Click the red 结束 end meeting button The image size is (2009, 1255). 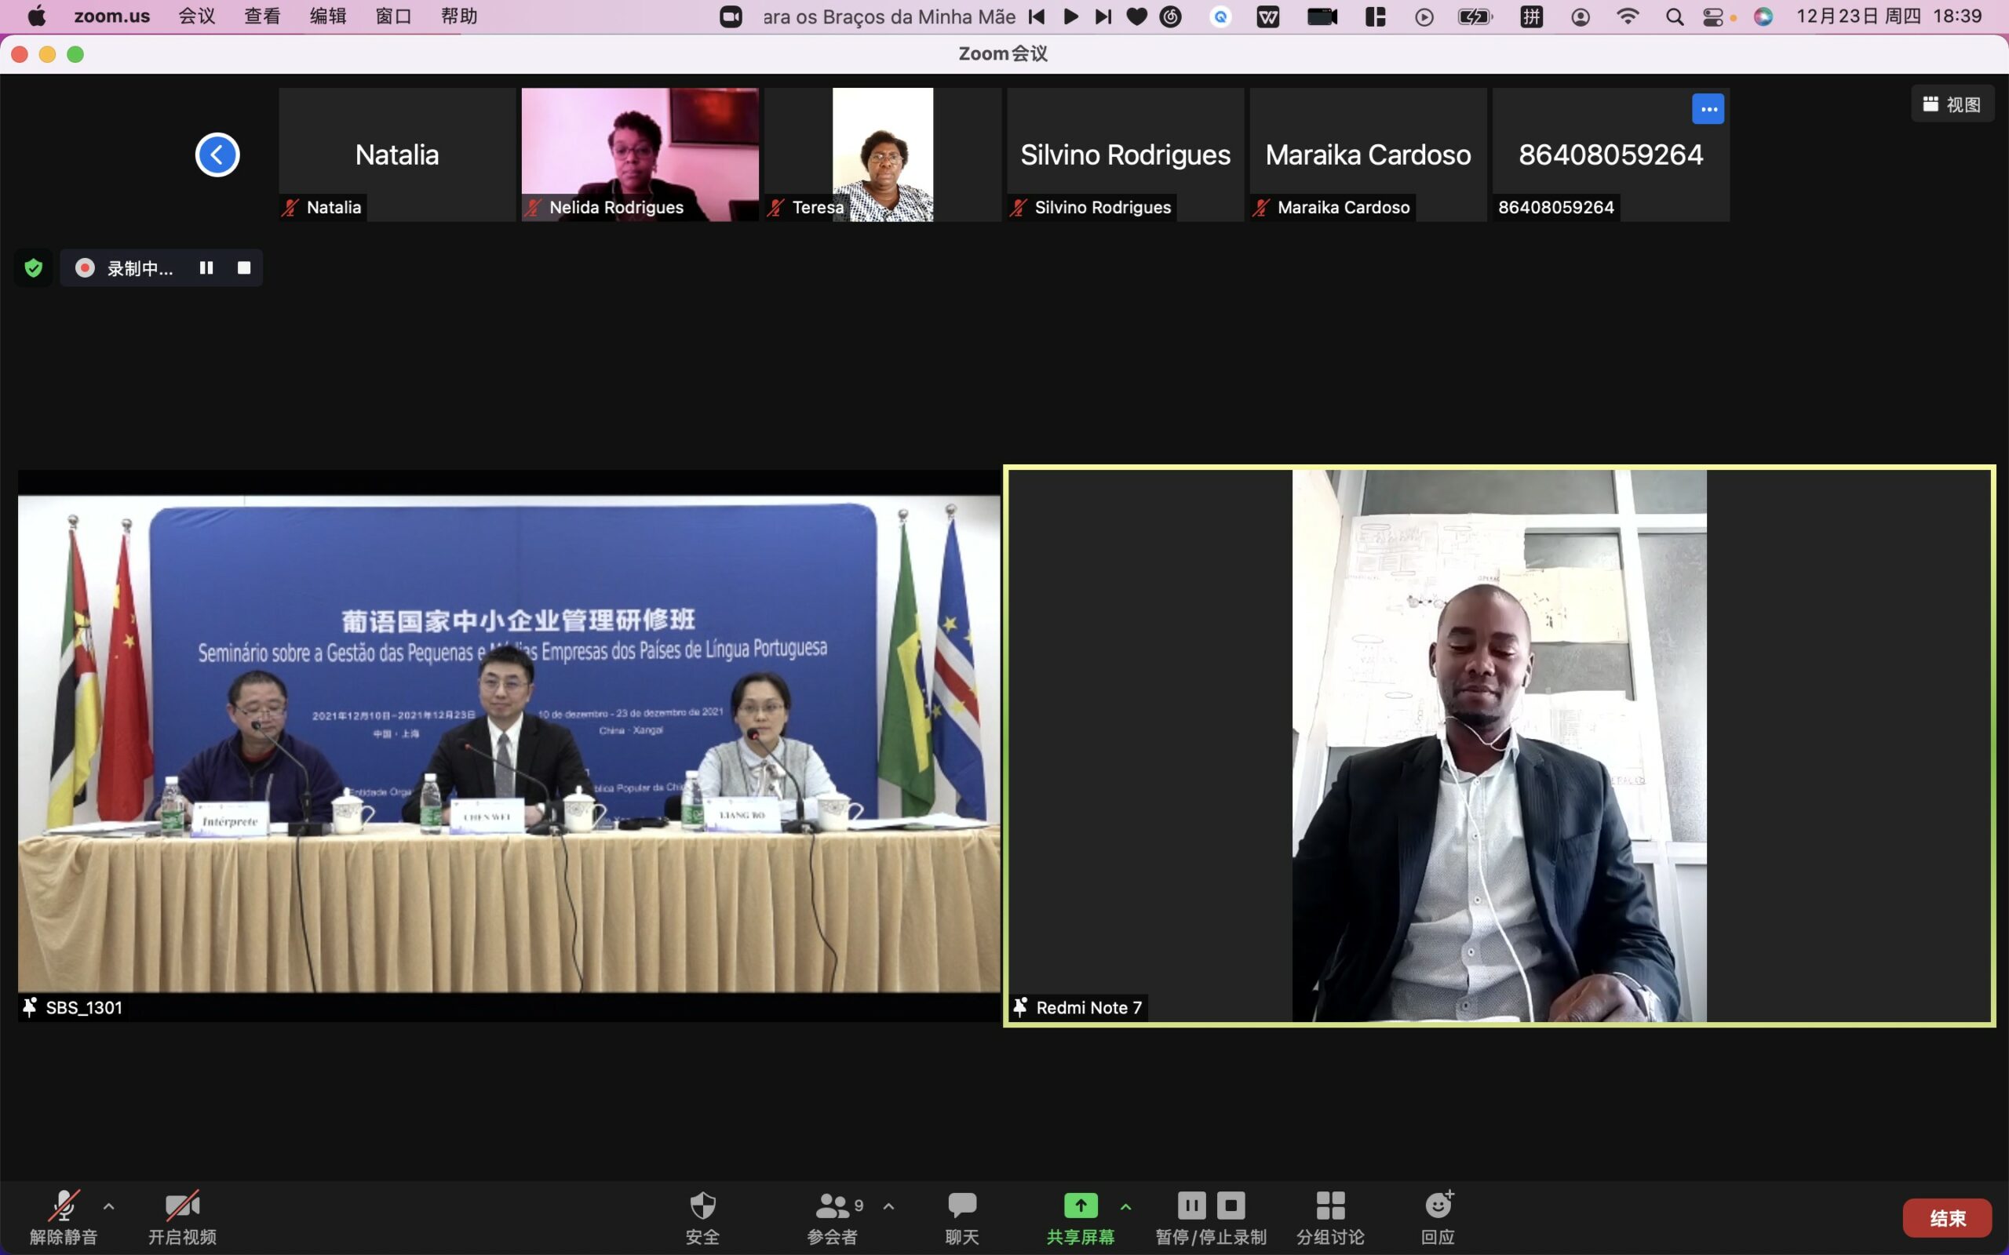[1947, 1217]
